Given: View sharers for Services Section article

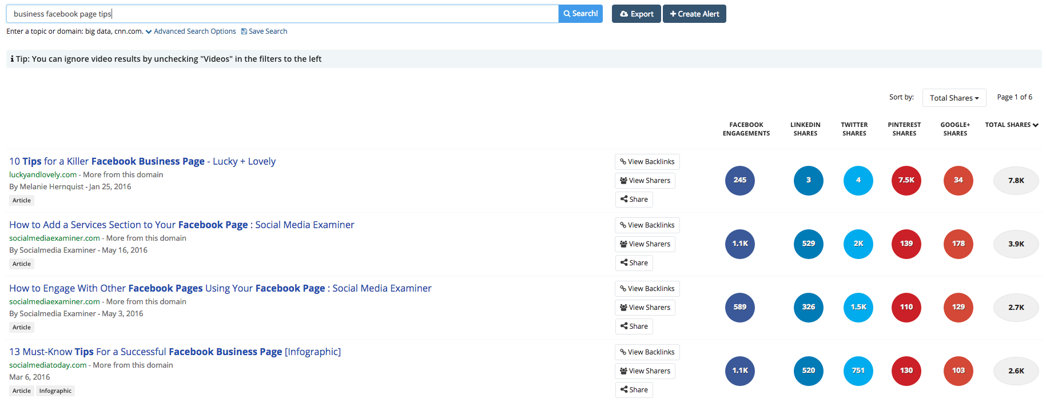Looking at the screenshot, I should coord(645,244).
